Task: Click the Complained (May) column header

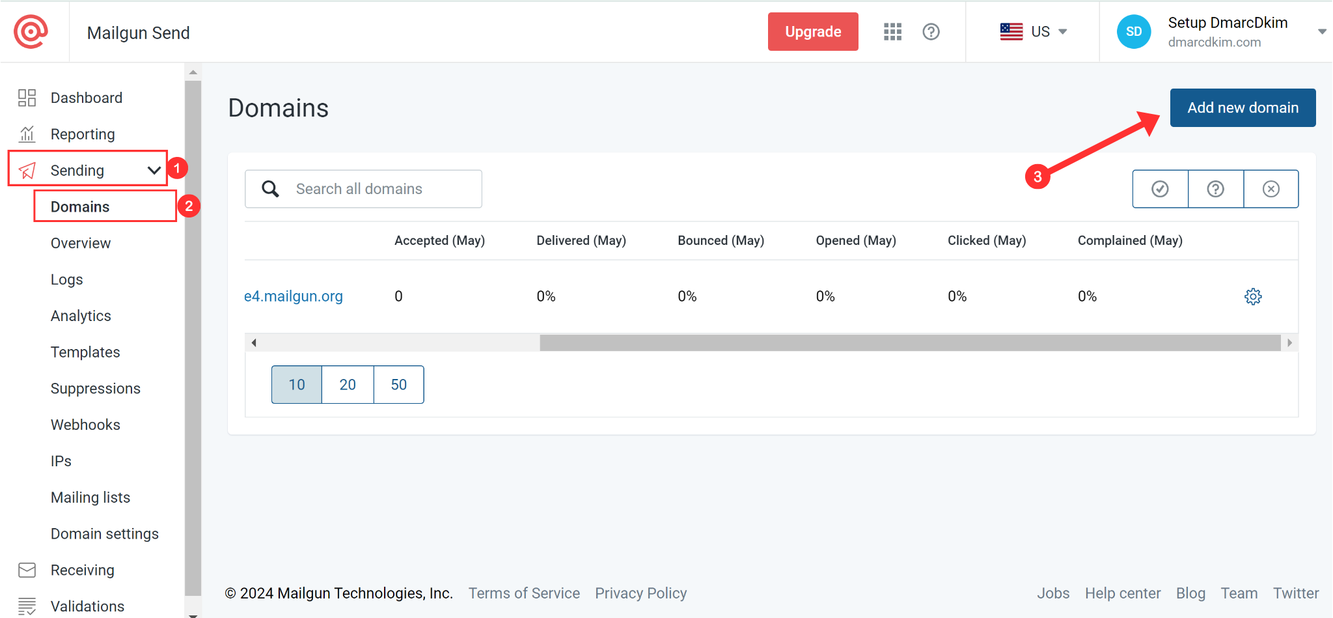Action: (1130, 240)
